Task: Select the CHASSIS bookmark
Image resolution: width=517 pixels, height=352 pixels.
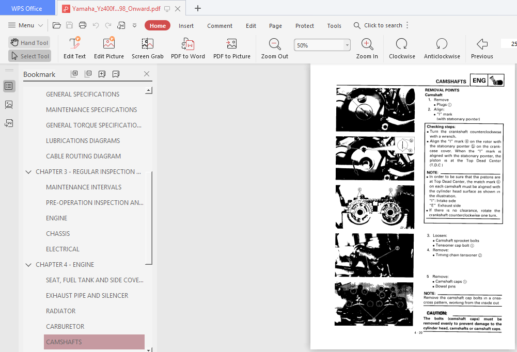Action: pos(58,234)
